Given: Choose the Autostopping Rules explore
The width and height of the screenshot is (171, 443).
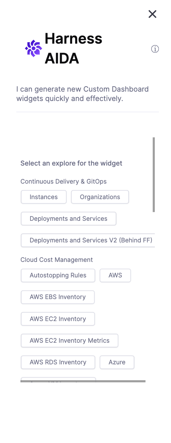Looking at the screenshot, I should pyautogui.click(x=58, y=275).
